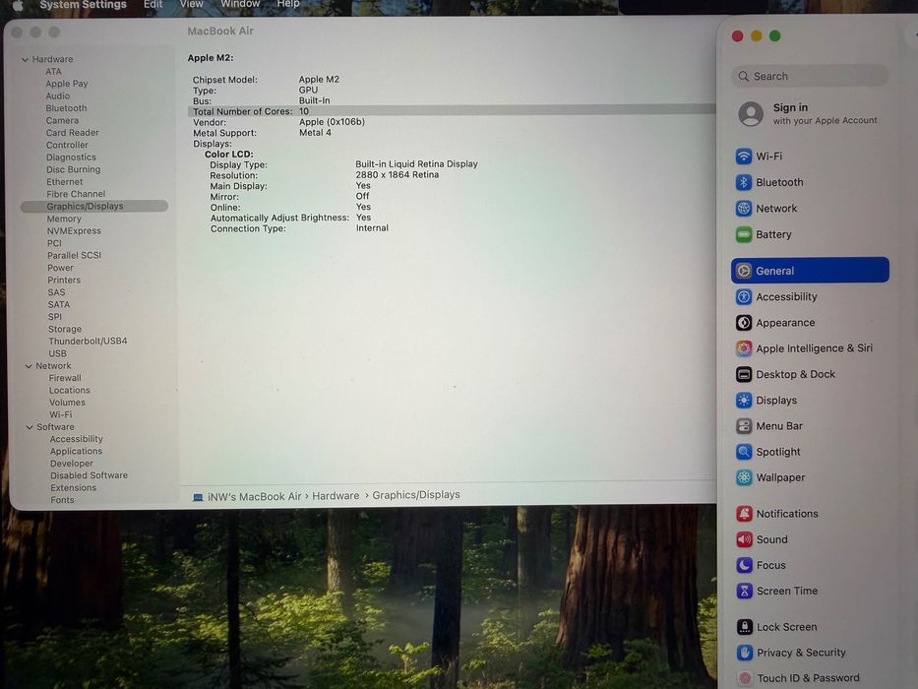The image size is (918, 689).
Task: Open the System Settings menu in menu bar
Action: [83, 5]
